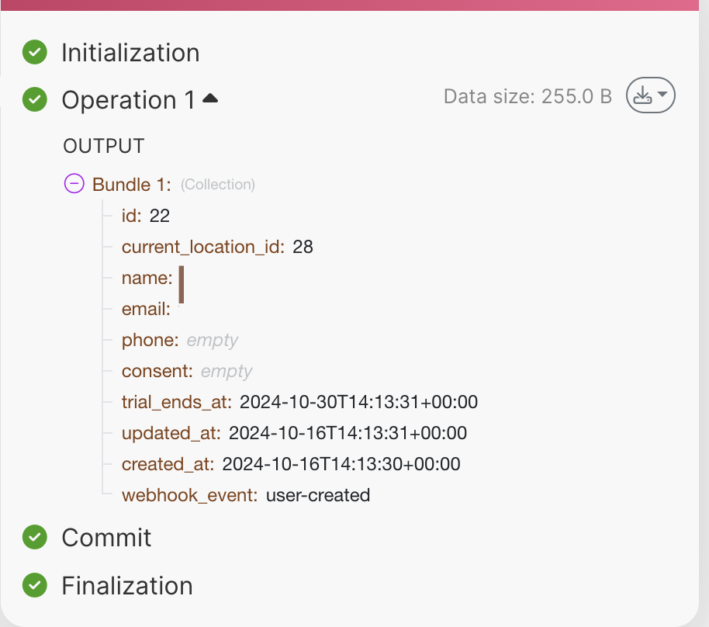Select the id value 22
The image size is (709, 627).
click(x=159, y=216)
